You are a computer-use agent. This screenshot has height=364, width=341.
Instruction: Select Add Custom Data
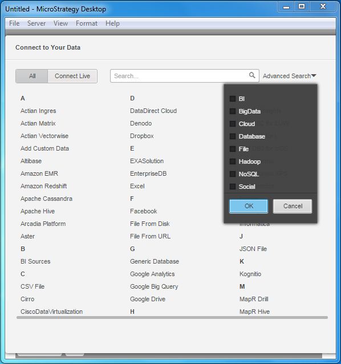tap(44, 148)
